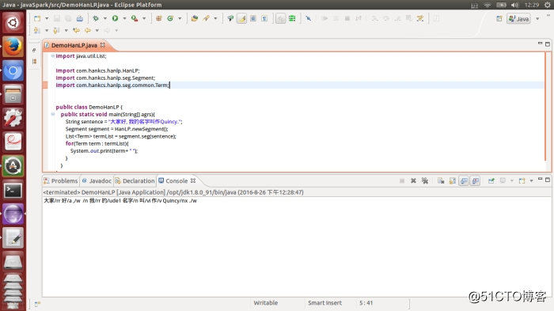Click the 'public class DemoHanLP' code line
The width and height of the screenshot is (554, 311).
click(89, 107)
